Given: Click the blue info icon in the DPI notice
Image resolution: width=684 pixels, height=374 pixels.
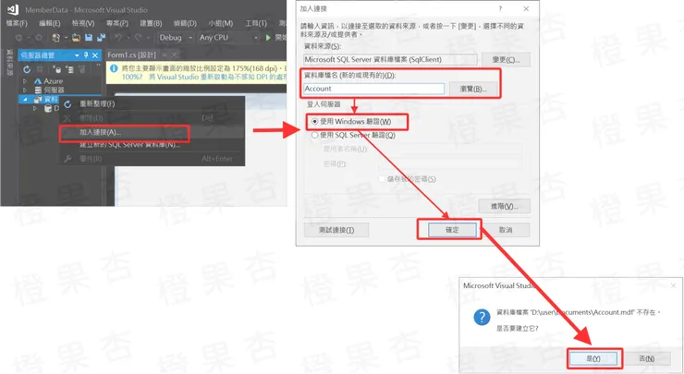Looking at the screenshot, I should point(114,68).
